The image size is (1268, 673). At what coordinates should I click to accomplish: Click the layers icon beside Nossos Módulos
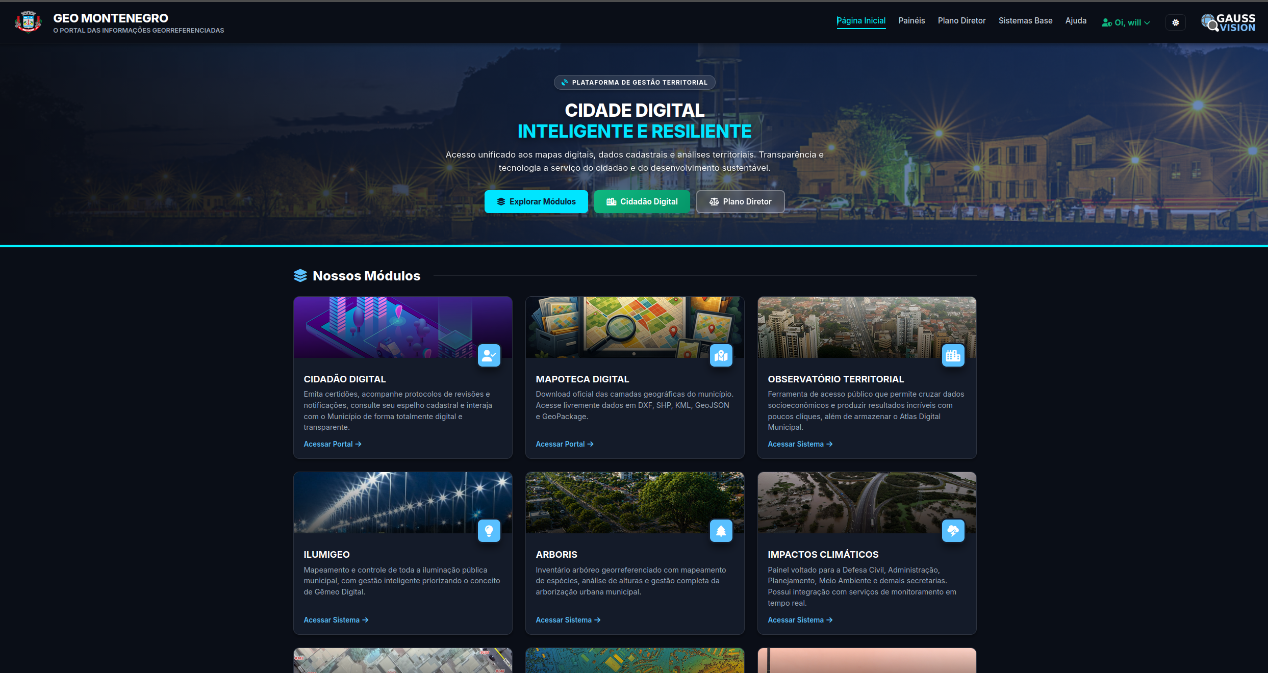[x=300, y=275]
